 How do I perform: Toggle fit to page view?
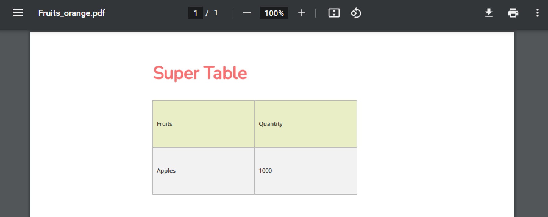tap(334, 13)
